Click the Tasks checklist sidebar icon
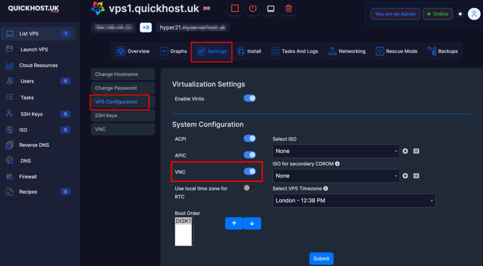483x266 pixels. point(9,97)
